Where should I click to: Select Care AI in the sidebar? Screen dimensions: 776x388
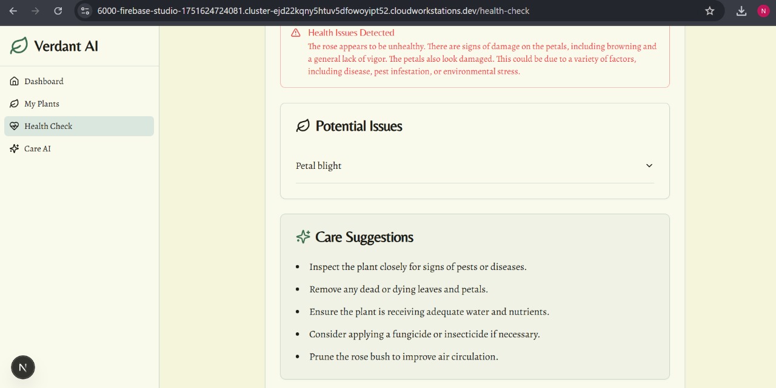point(38,148)
